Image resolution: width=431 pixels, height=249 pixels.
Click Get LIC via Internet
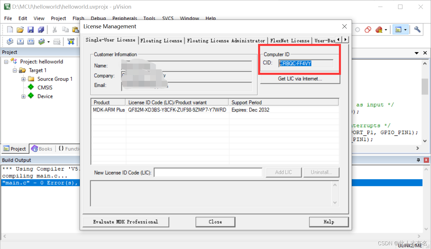point(300,79)
